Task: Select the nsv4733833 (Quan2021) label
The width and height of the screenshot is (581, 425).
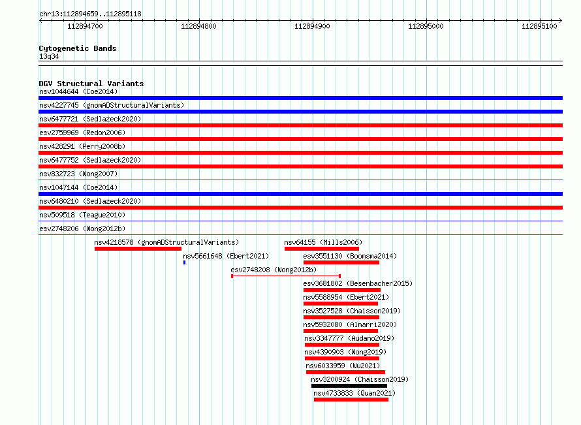Action: (x=354, y=393)
